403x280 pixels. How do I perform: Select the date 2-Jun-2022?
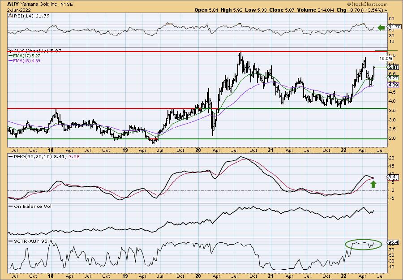click(19, 10)
